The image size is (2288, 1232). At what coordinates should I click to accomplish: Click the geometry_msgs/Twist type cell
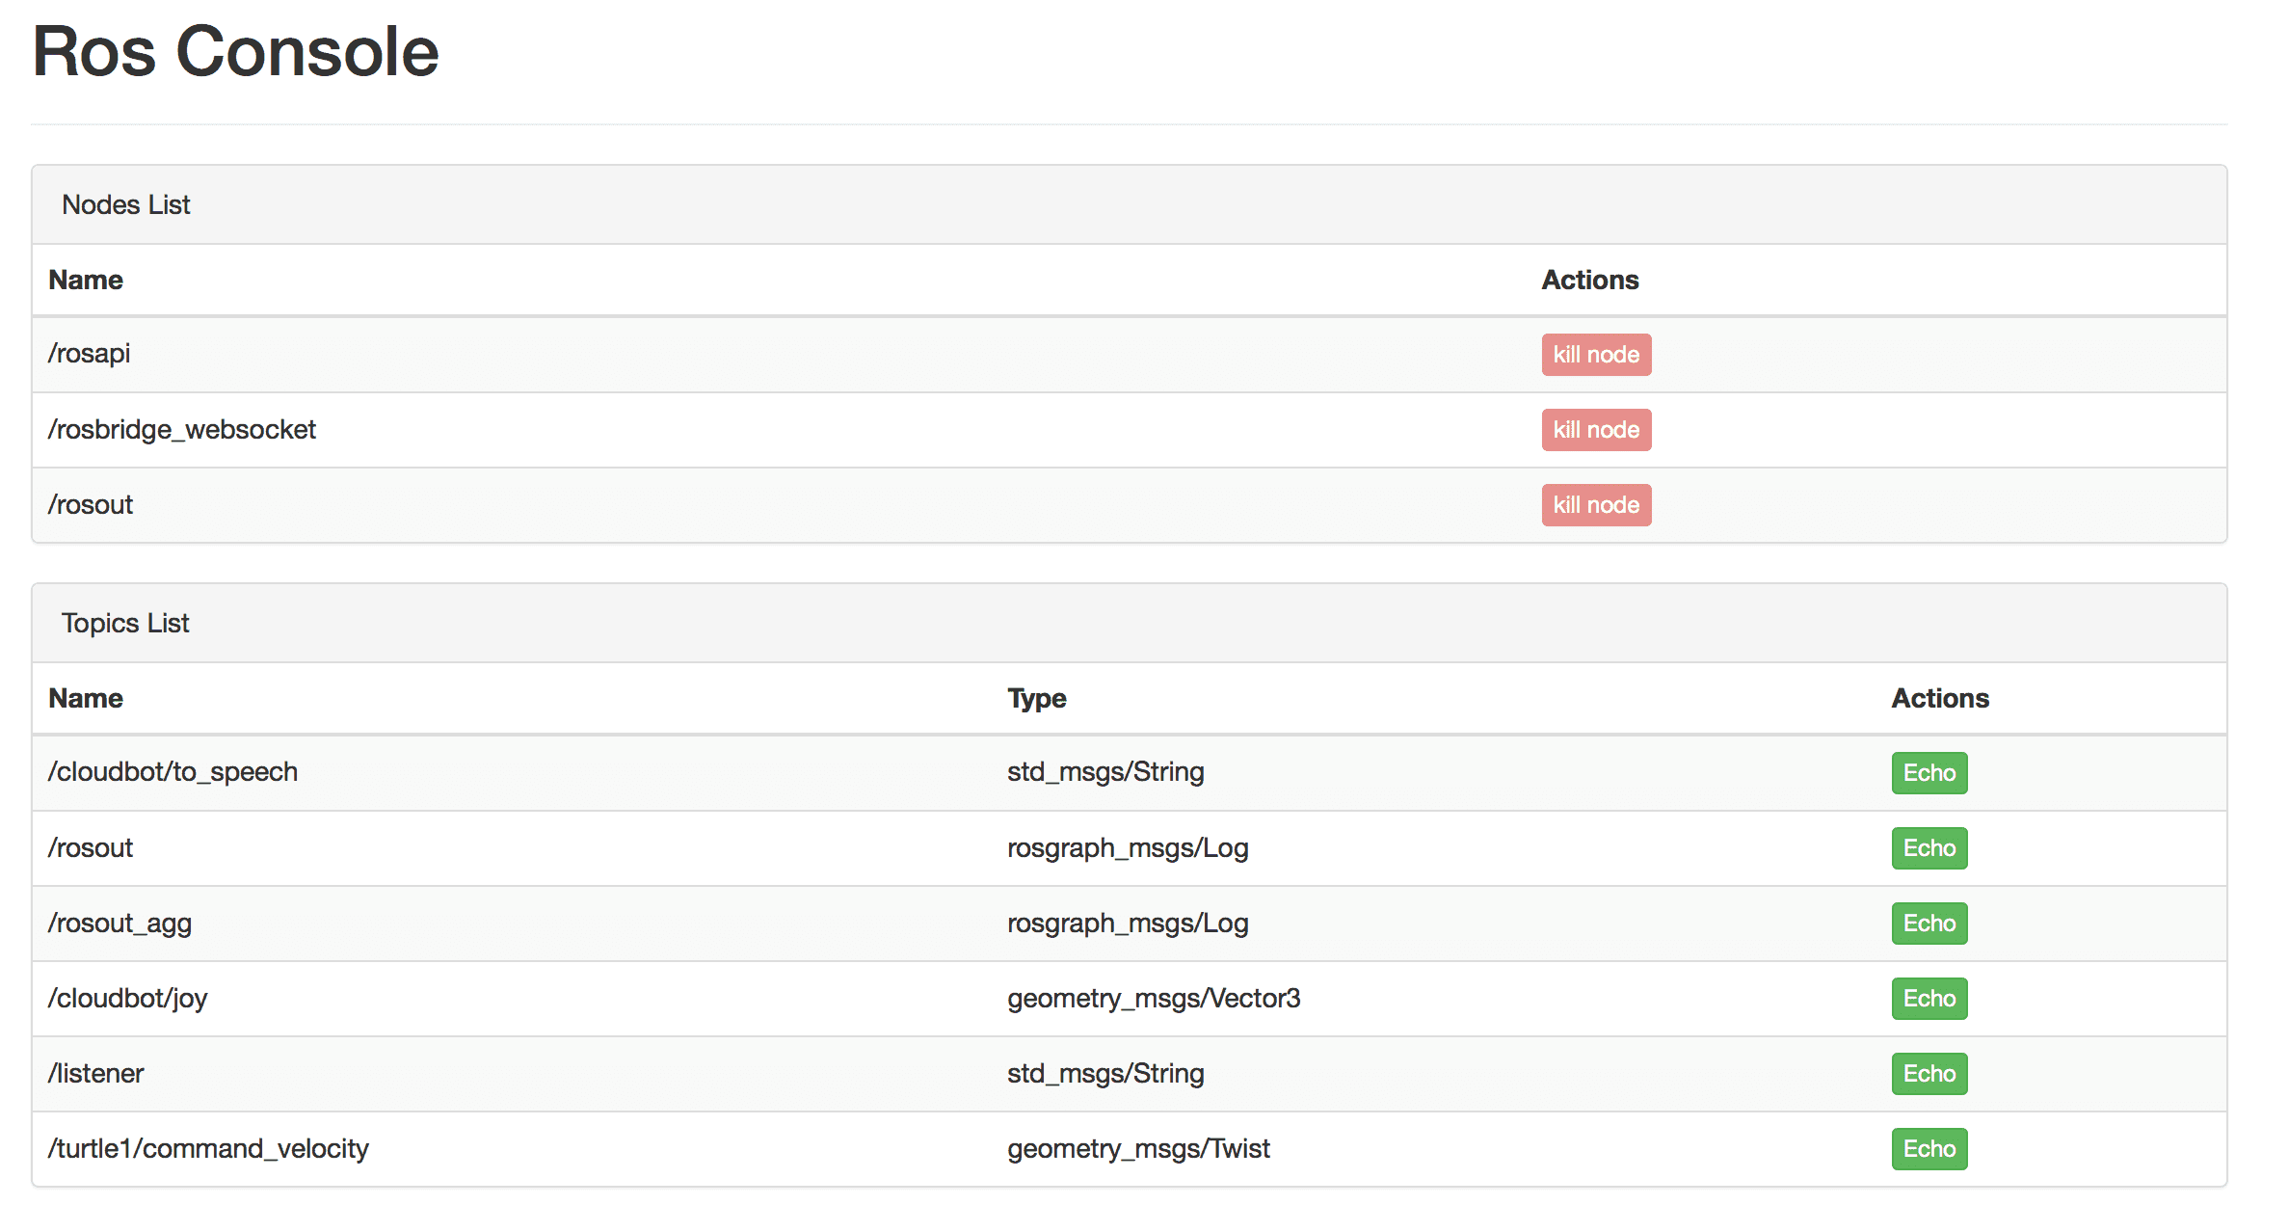click(x=1138, y=1149)
